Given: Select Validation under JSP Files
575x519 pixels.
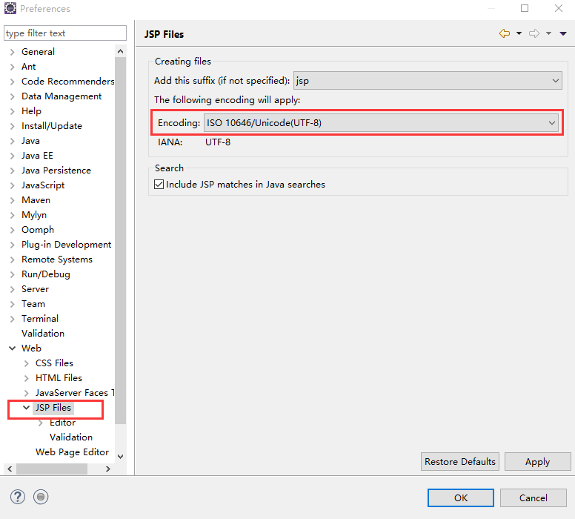Looking at the screenshot, I should click(71, 437).
